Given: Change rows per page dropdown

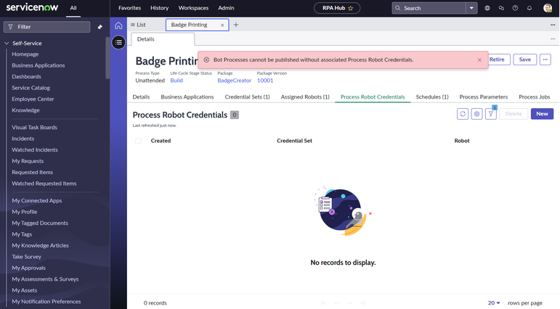Looking at the screenshot, I should coord(494,302).
